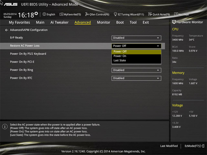The width and height of the screenshot is (207, 155).
Task: Click the 16:18 clock display
Action: [26, 15]
